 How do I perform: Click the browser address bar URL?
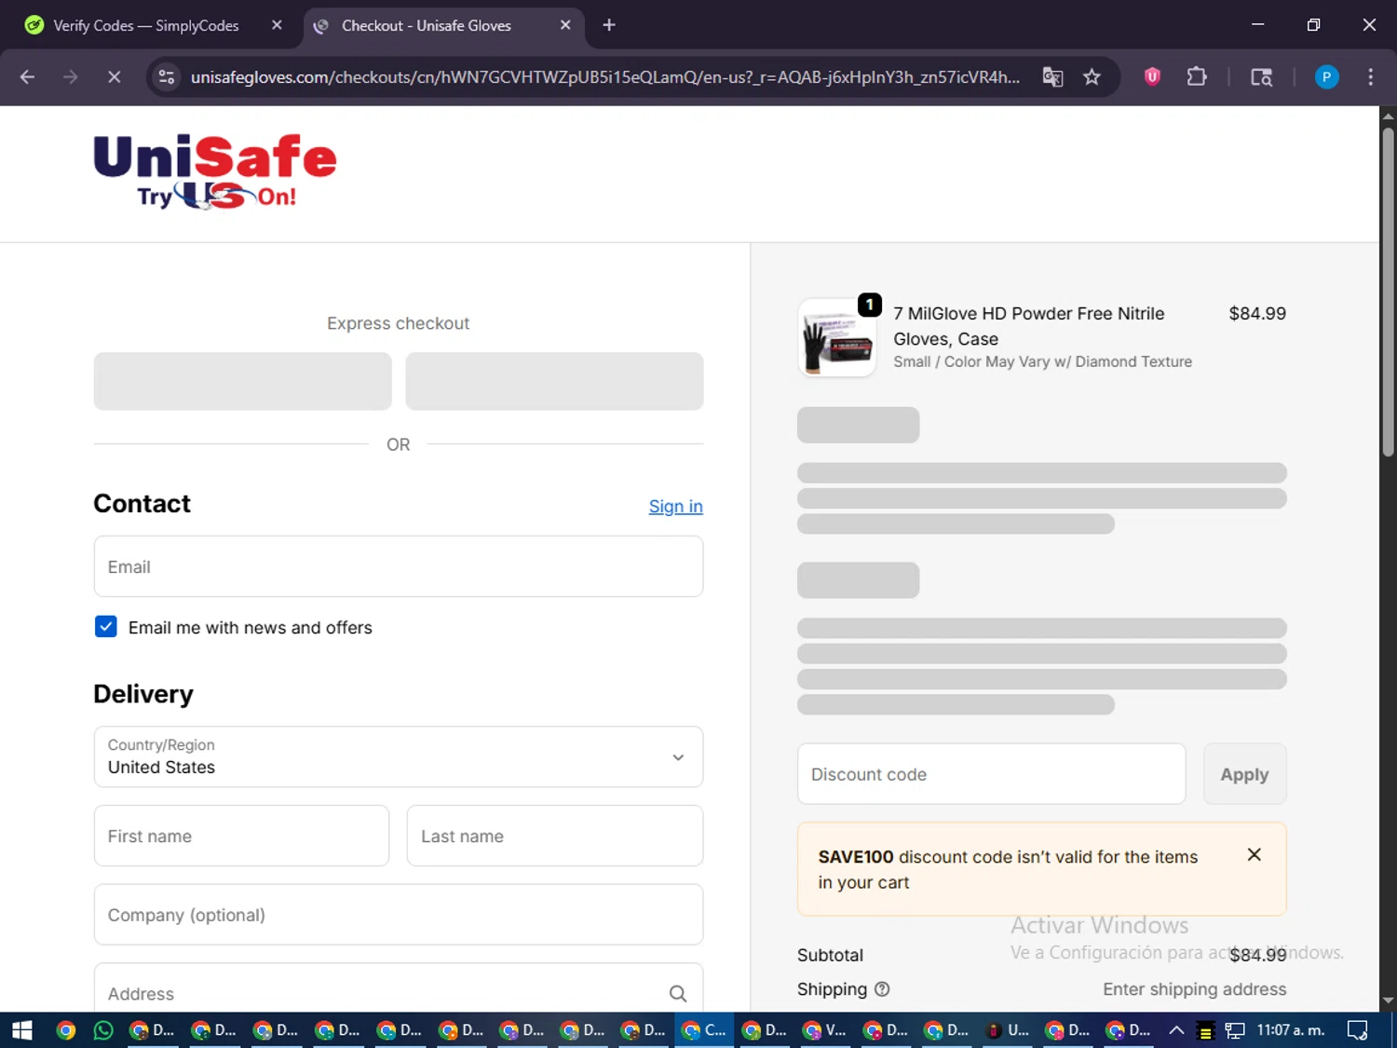click(604, 77)
